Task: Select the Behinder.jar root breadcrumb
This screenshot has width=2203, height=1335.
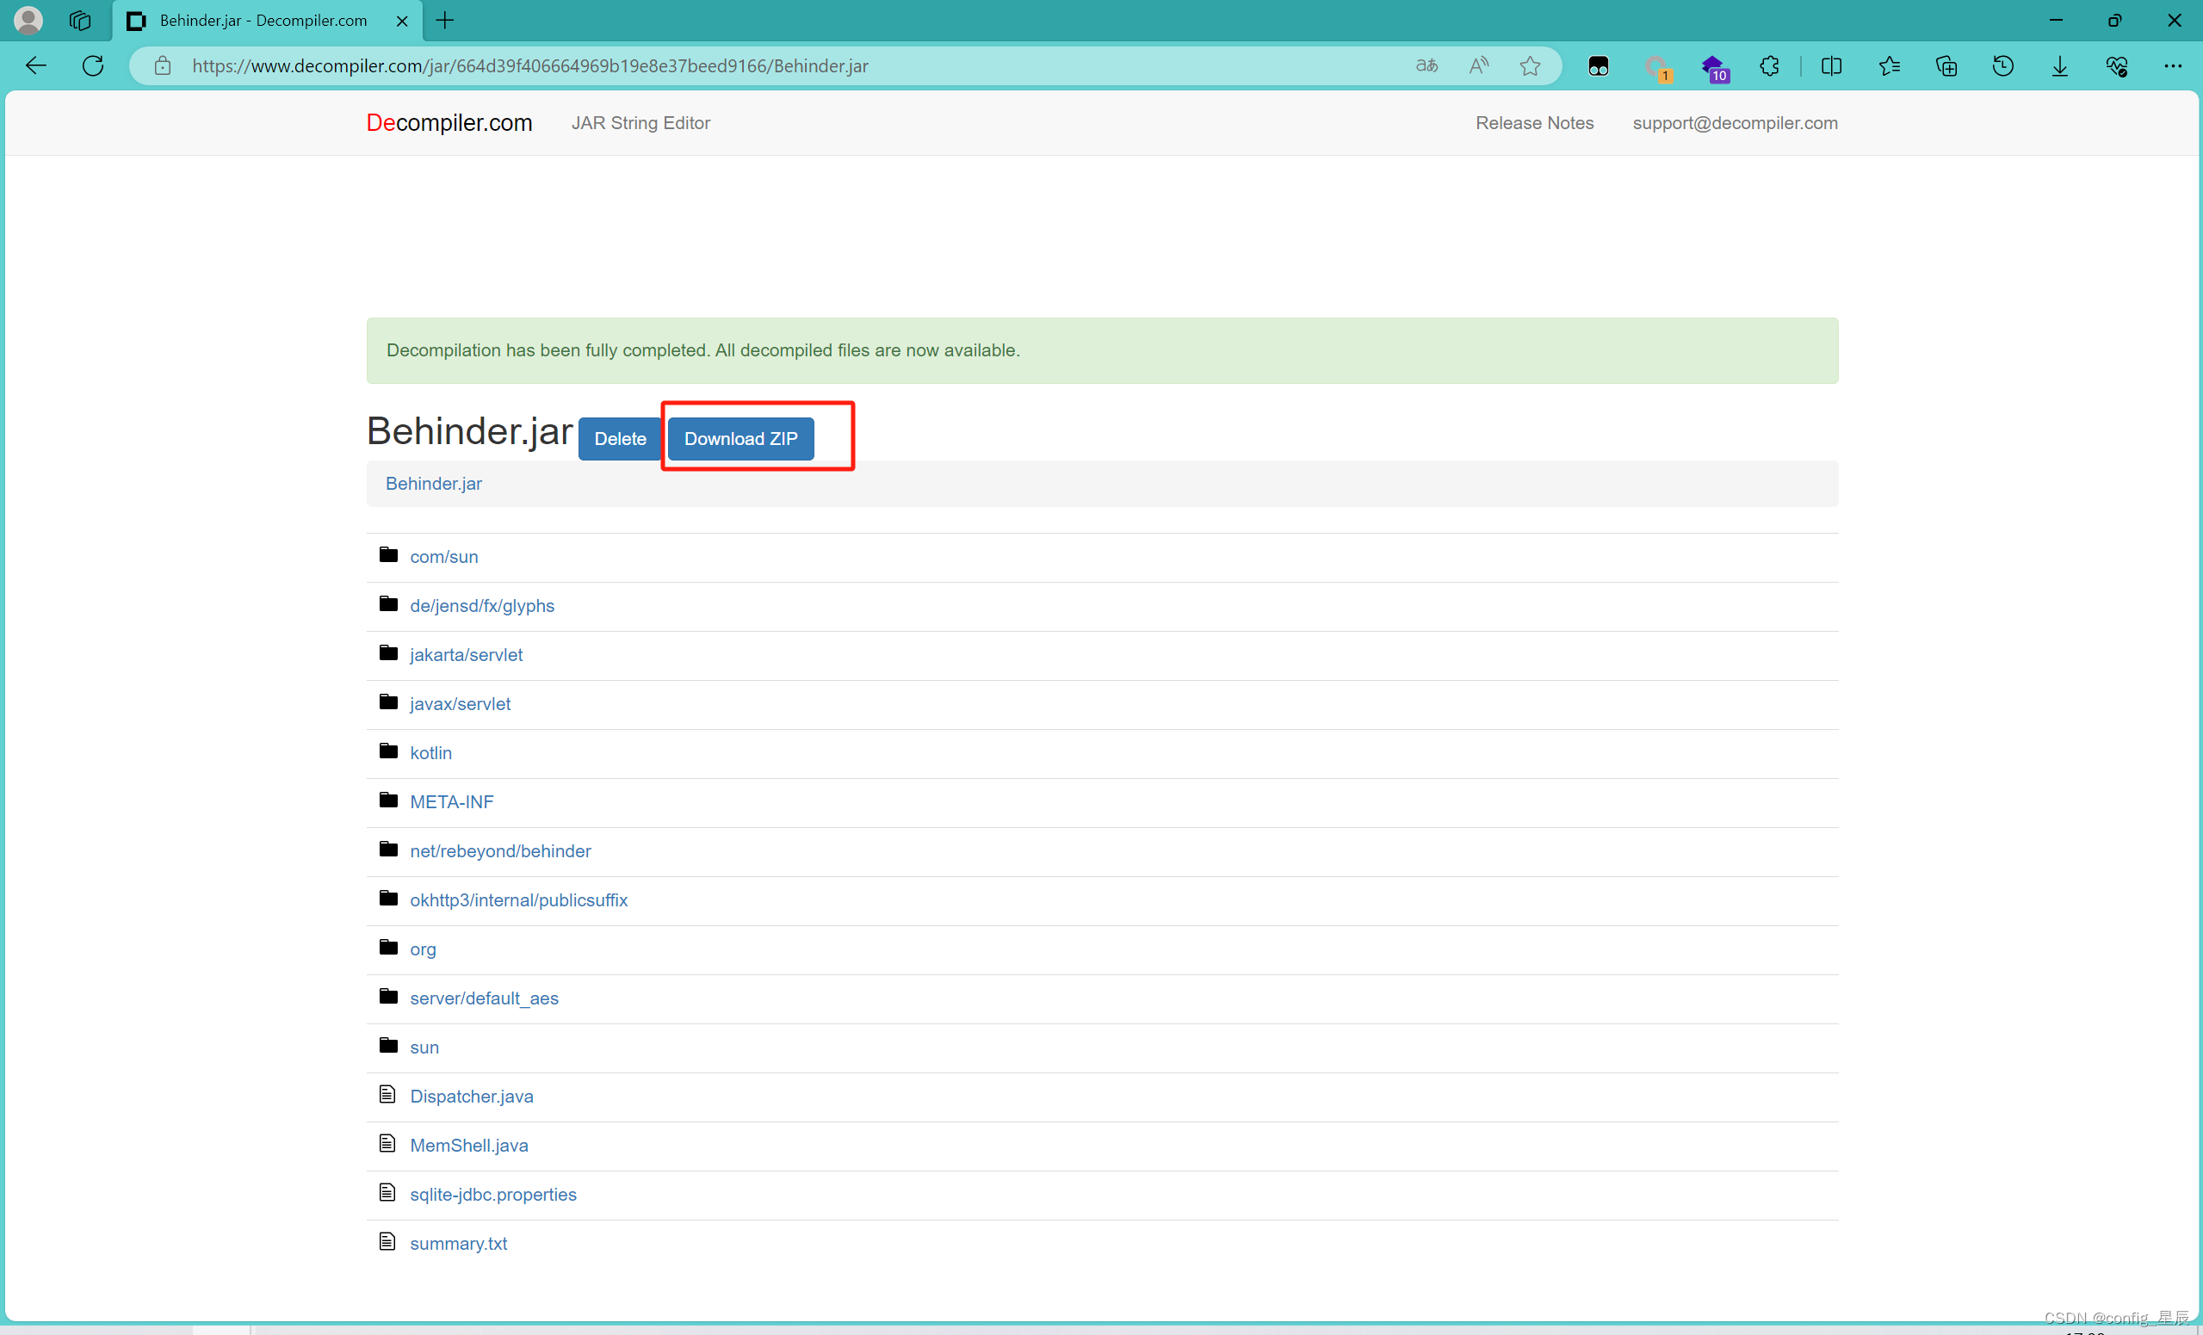Action: pos(433,483)
